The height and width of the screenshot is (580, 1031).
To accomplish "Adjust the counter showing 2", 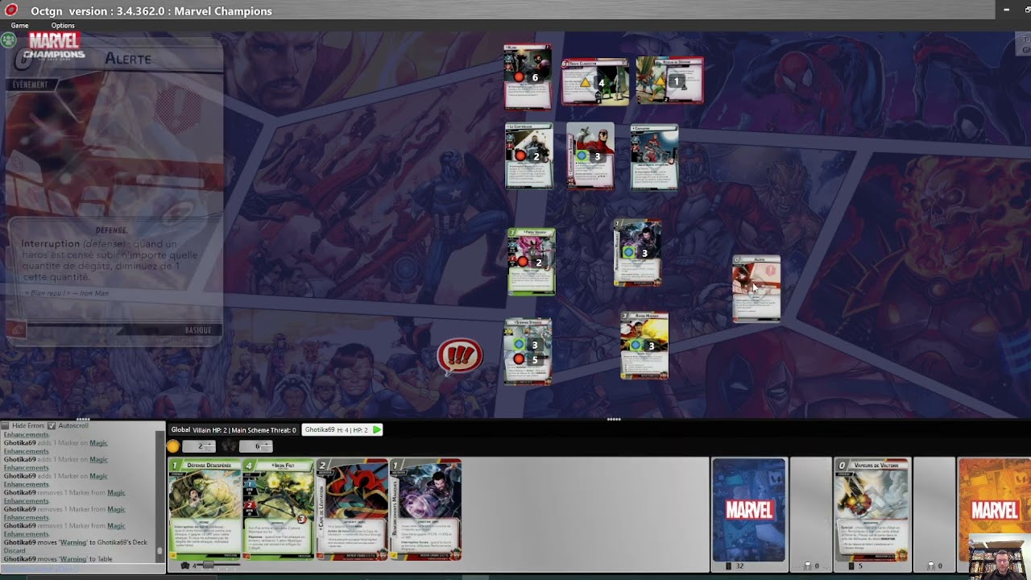I will [x=199, y=446].
